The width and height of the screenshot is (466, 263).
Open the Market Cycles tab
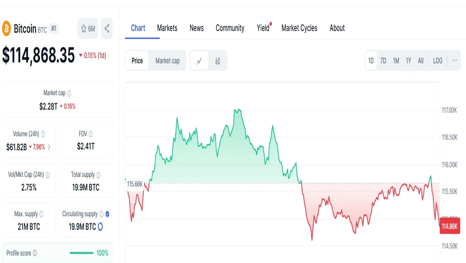tap(299, 28)
